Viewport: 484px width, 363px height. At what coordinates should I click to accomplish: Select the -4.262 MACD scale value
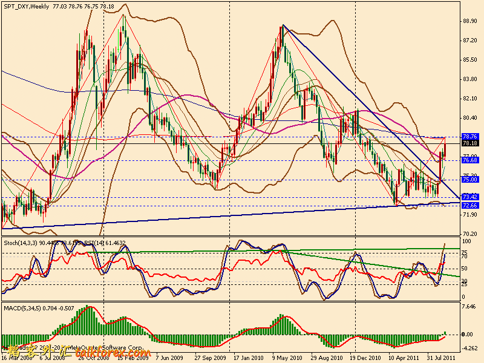(x=470, y=348)
